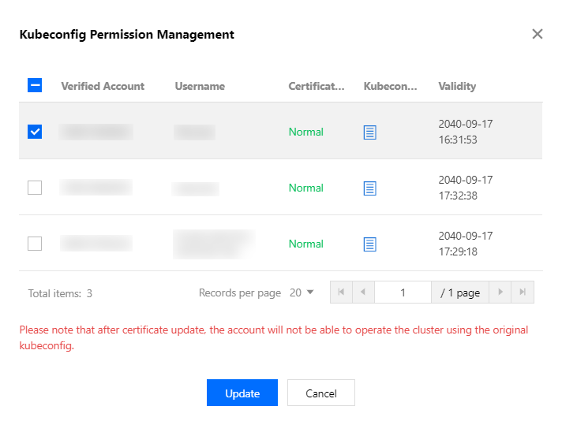Open kubeconfig icon for 17:29:18 row
562x421 pixels.
coord(369,244)
